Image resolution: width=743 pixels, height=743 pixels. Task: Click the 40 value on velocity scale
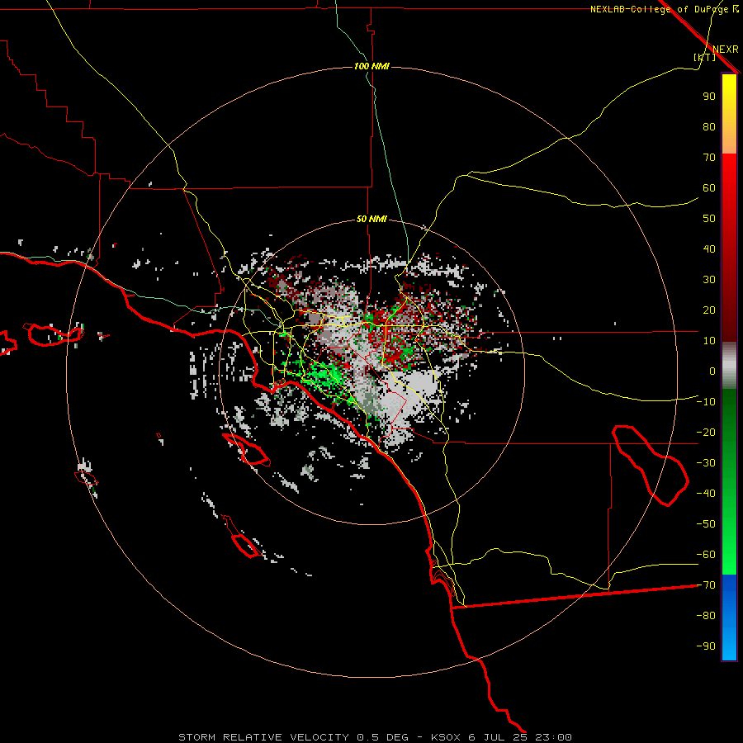[x=709, y=249]
